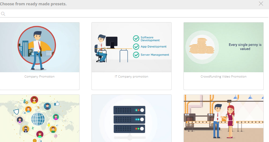Viewport: 269px width, 142px height.
Task: Select the server rack preset thumbnail
Action: (x=131, y=119)
